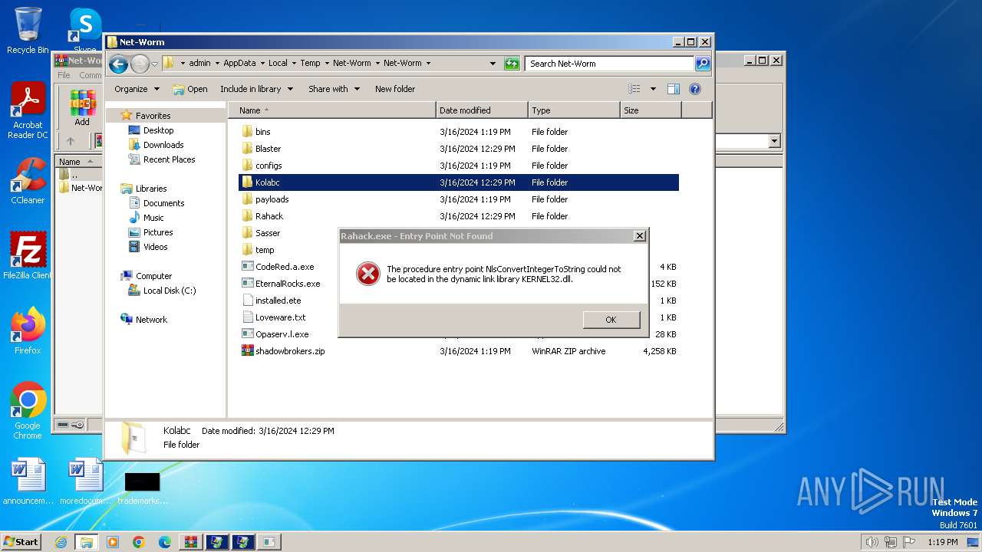Image resolution: width=982 pixels, height=552 pixels.
Task: Select installed.ete file
Action: (x=278, y=301)
